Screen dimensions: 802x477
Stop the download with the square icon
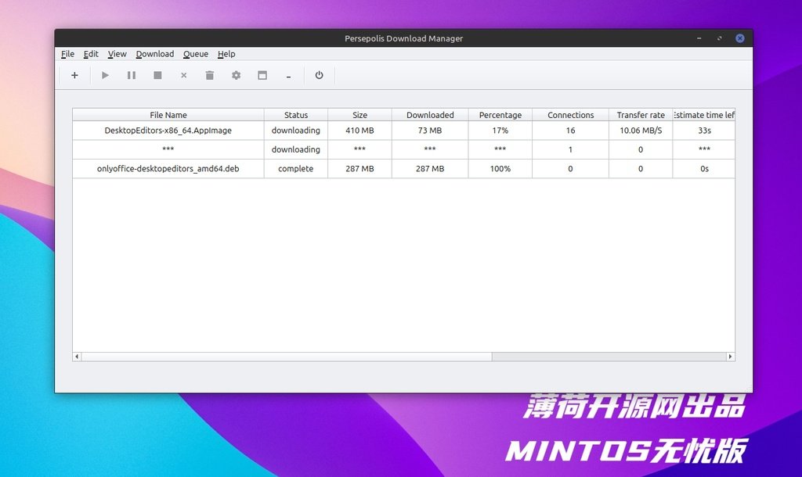pyautogui.click(x=157, y=76)
